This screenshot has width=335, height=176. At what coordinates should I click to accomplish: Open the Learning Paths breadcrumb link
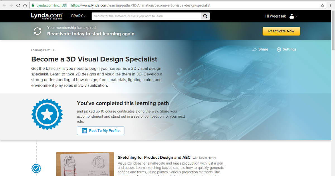click(41, 50)
